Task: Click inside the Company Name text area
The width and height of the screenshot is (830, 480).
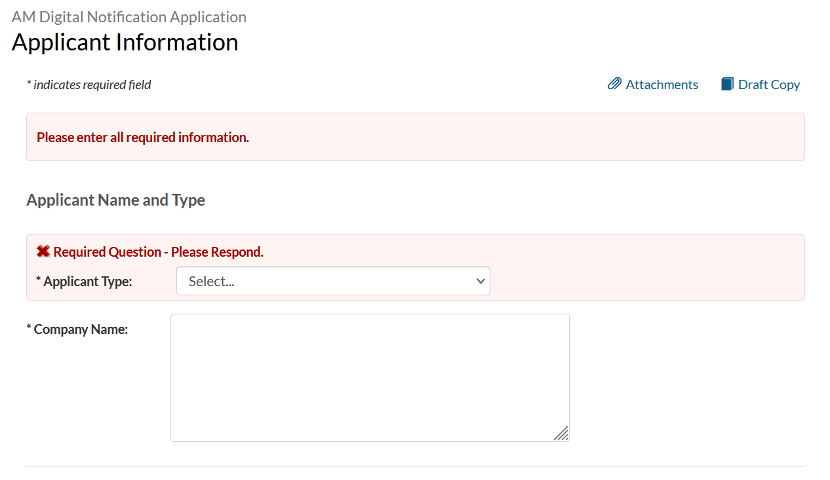Action: pyautogui.click(x=370, y=377)
